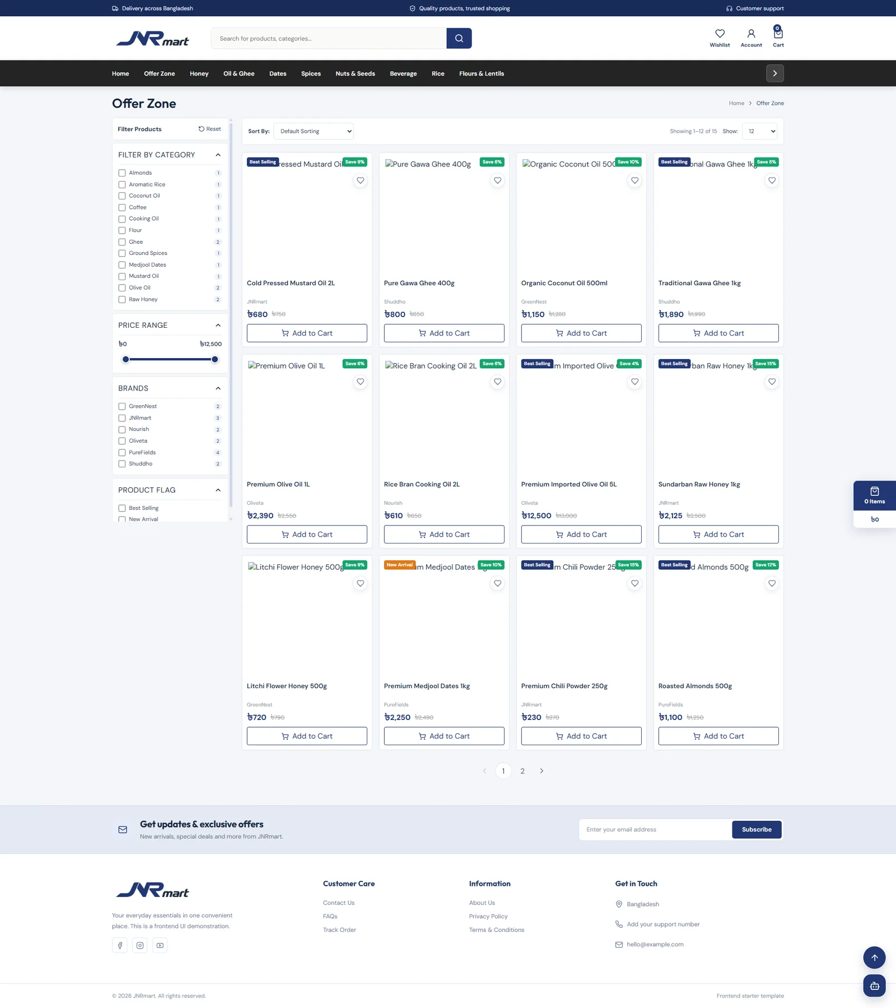896x1008 pixels.
Task: Add Pure Gawa Ghee 400g to wishlist
Action: click(497, 180)
